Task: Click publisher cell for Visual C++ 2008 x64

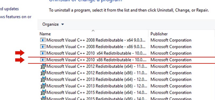Action: 171,40
